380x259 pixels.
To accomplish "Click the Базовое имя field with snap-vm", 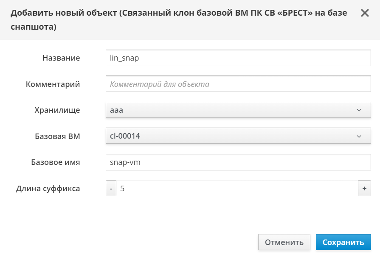I will click(x=238, y=162).
